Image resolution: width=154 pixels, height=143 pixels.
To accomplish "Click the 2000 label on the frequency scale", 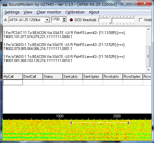I will pyautogui.click(x=117, y=116).
